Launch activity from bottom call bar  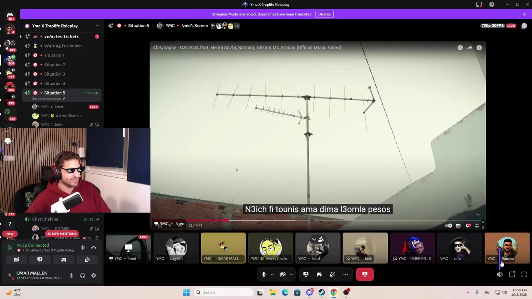[x=319, y=274]
